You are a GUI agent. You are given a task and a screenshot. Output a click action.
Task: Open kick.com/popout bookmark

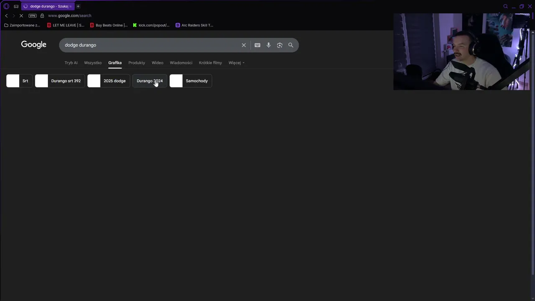click(151, 25)
